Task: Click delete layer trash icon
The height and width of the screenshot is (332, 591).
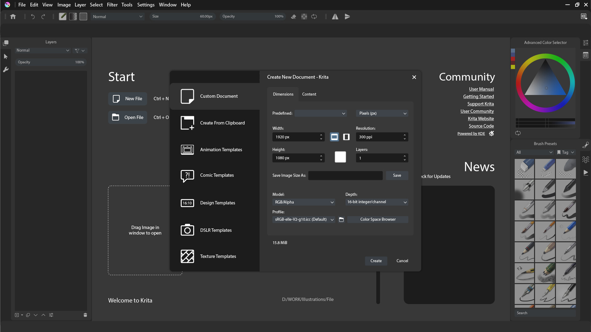Action: pyautogui.click(x=85, y=315)
